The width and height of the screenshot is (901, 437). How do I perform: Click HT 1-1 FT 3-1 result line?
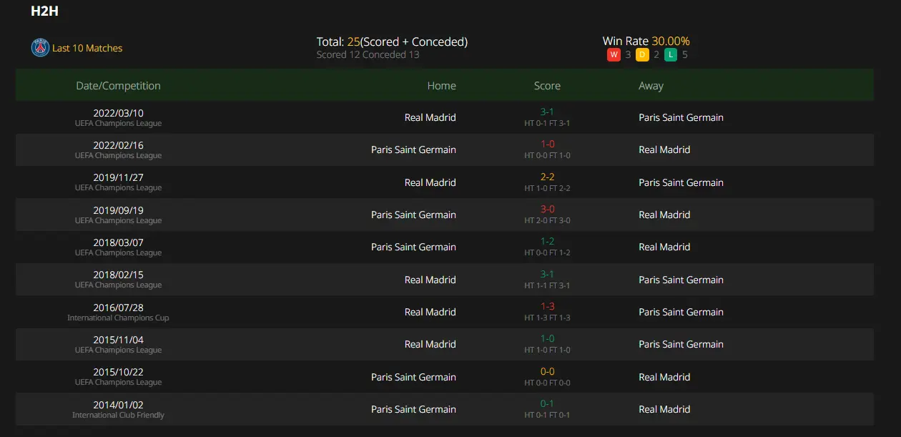point(547,285)
